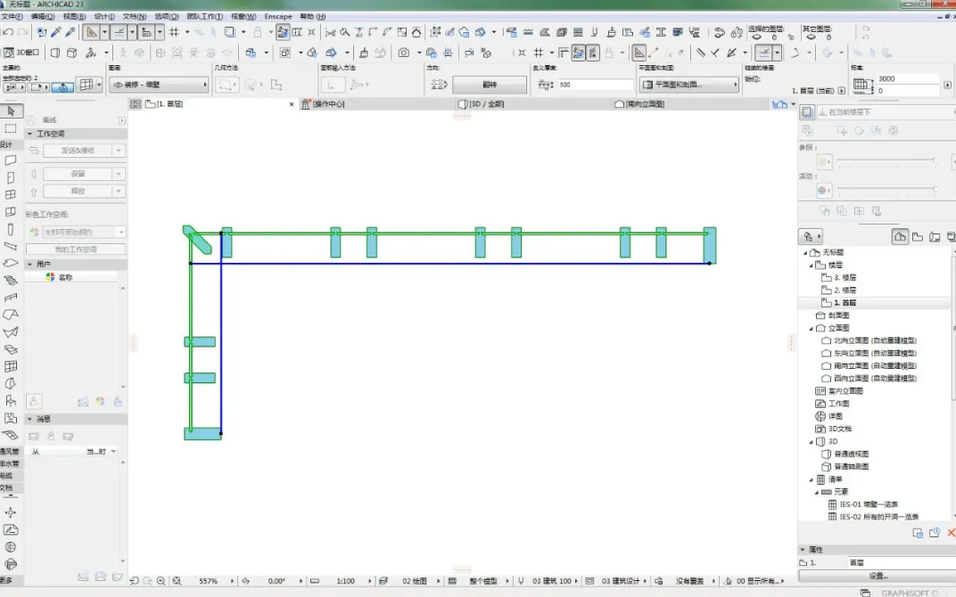Click the height 3000 input field

(907, 78)
